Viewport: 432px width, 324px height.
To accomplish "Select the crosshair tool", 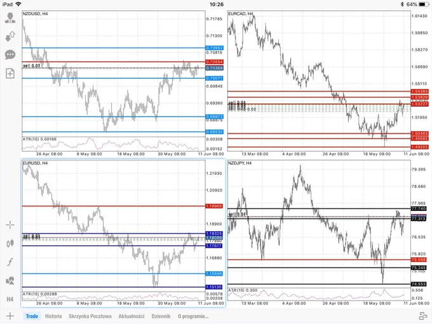I will click(x=10, y=225).
